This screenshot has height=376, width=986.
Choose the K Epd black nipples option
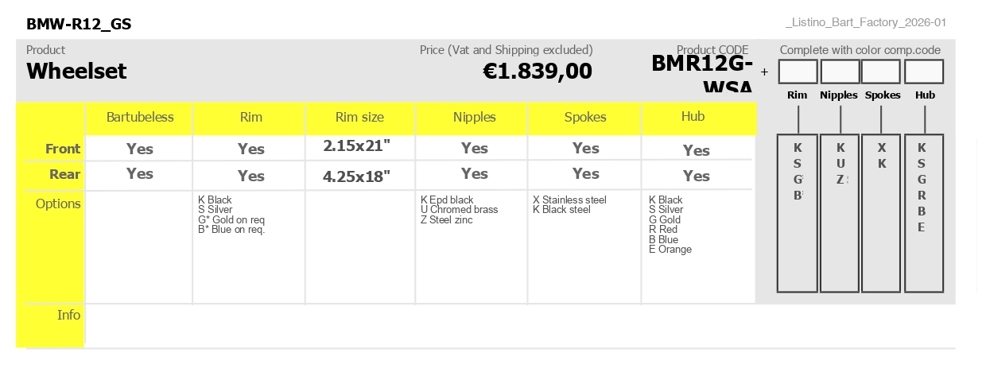click(447, 200)
